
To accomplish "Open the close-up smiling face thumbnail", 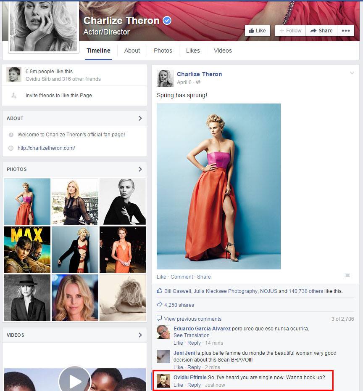I will click(x=75, y=298).
